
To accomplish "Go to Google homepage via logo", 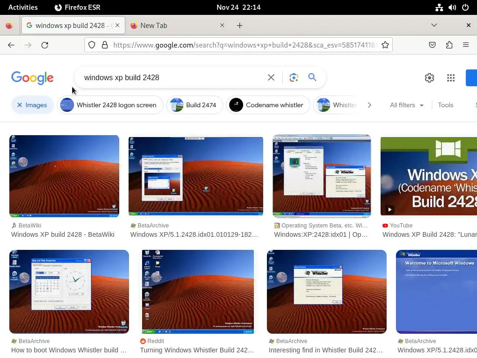I will pos(32,78).
